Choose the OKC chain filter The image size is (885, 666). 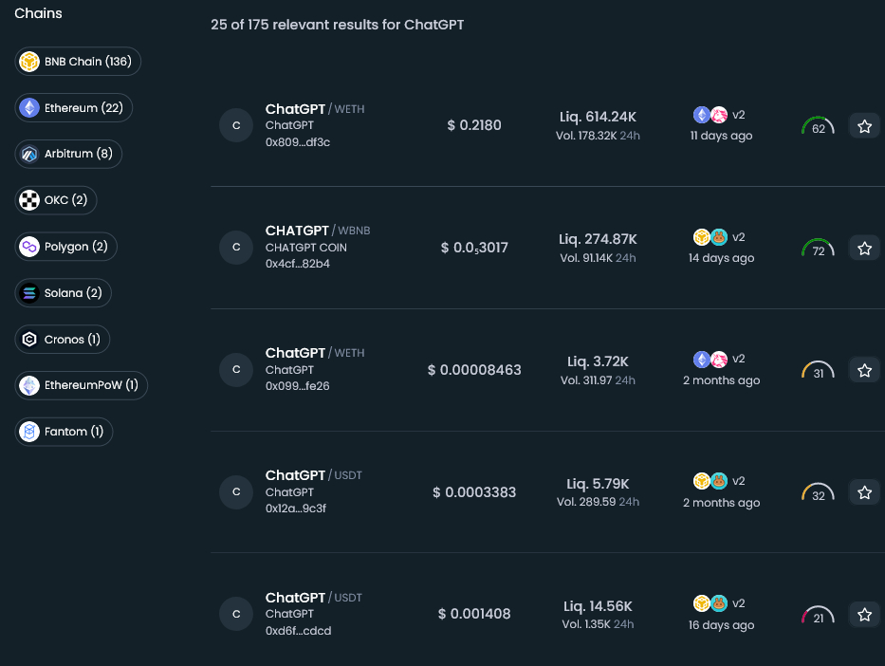[57, 200]
